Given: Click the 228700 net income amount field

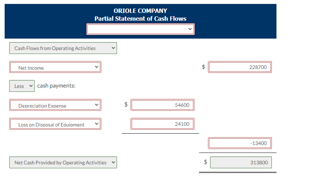Looking at the screenshot, I should coord(240,67).
